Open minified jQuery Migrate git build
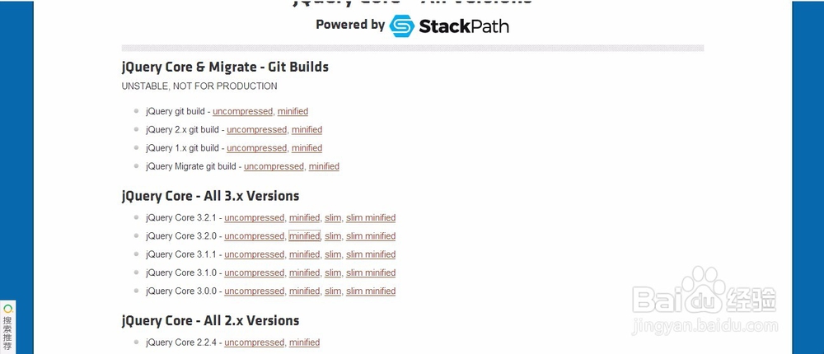 pyautogui.click(x=324, y=166)
